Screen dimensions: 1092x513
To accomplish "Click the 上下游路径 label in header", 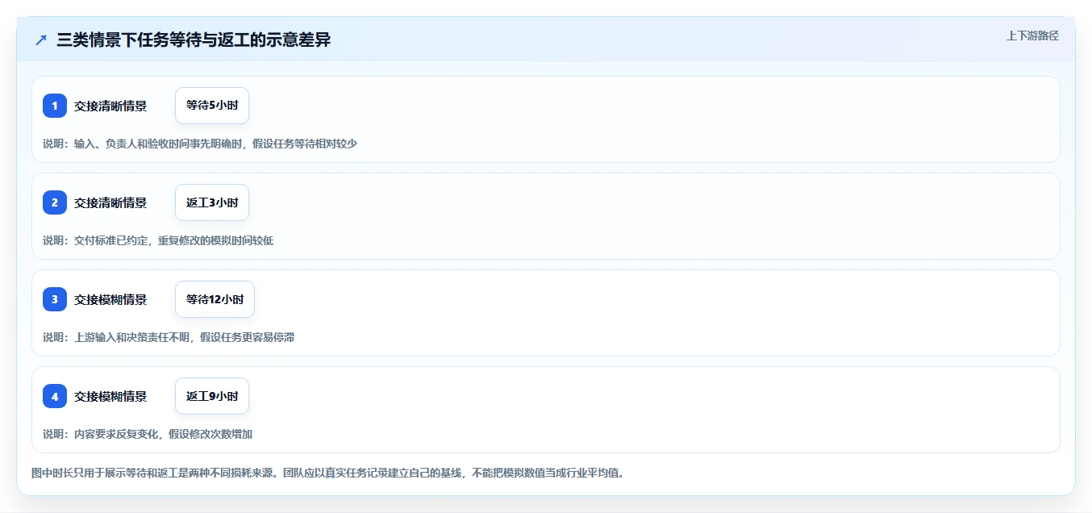I will tap(1032, 35).
